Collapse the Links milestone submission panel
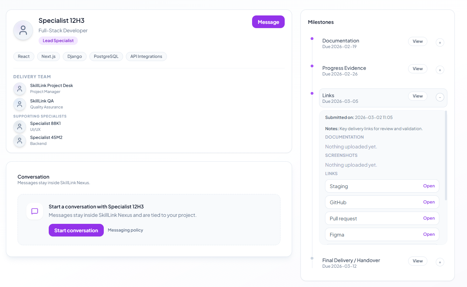 (440, 97)
